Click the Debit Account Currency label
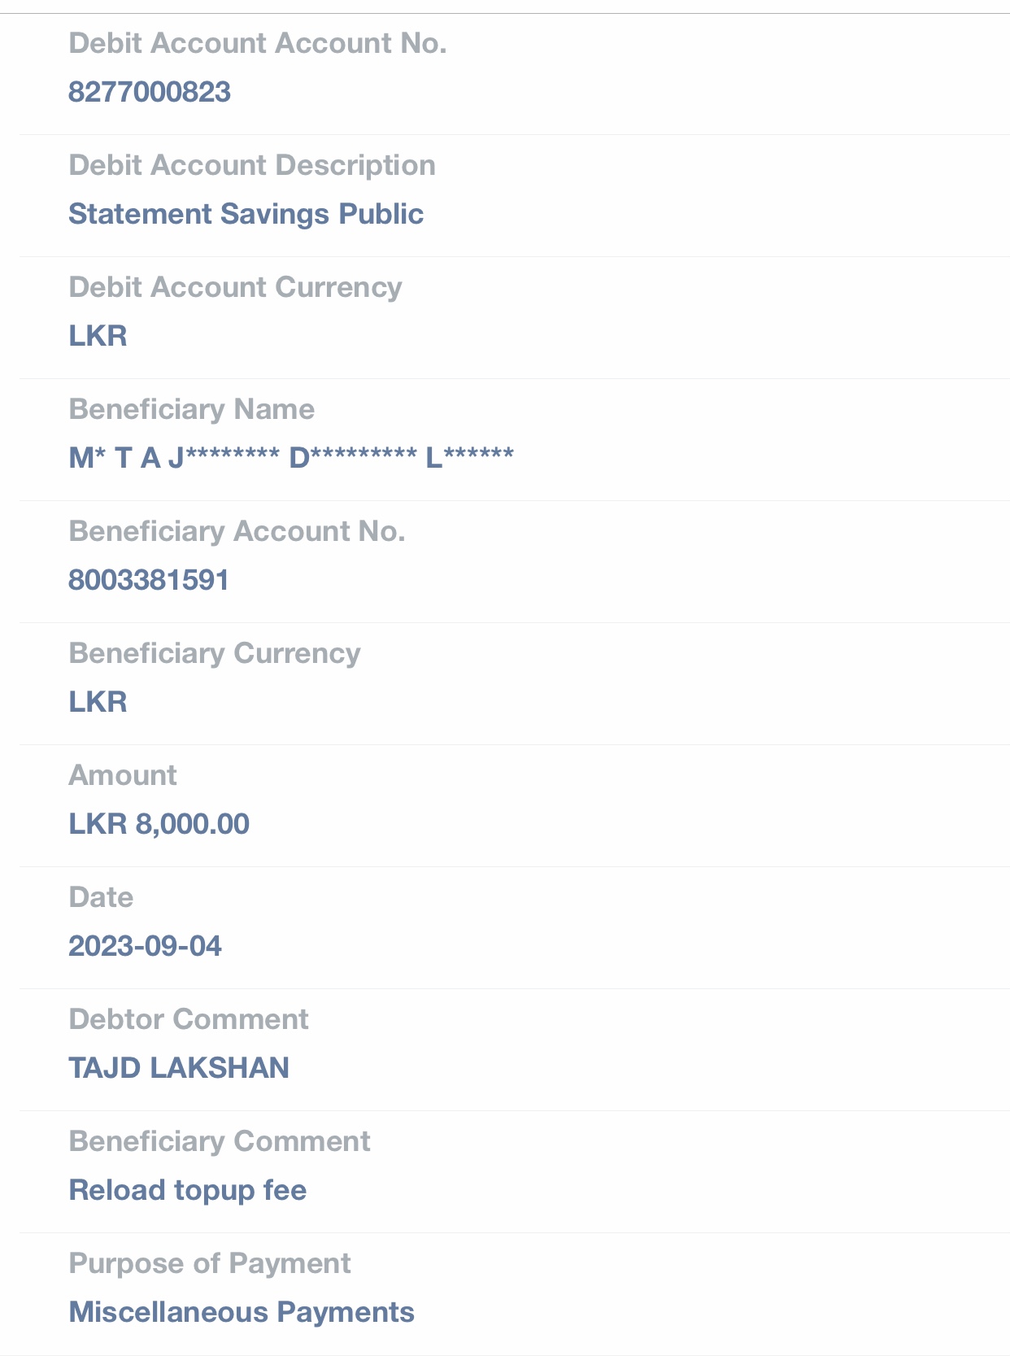 coord(235,287)
